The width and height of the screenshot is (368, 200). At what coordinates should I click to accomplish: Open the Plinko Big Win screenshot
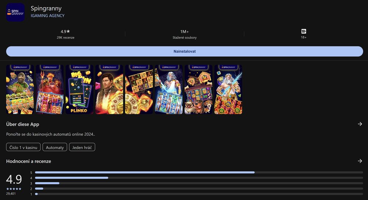coord(79,90)
